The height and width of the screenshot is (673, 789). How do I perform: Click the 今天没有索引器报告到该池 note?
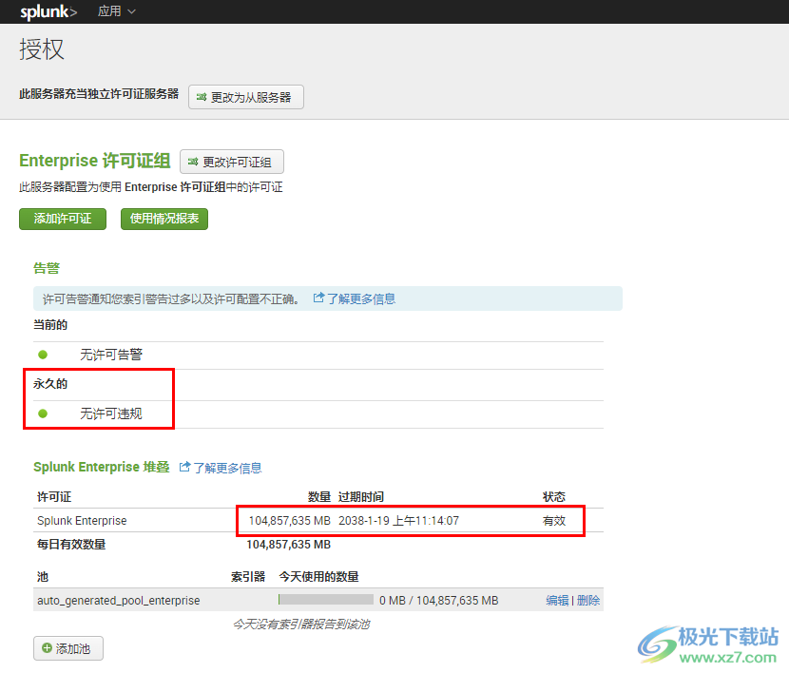(x=301, y=625)
